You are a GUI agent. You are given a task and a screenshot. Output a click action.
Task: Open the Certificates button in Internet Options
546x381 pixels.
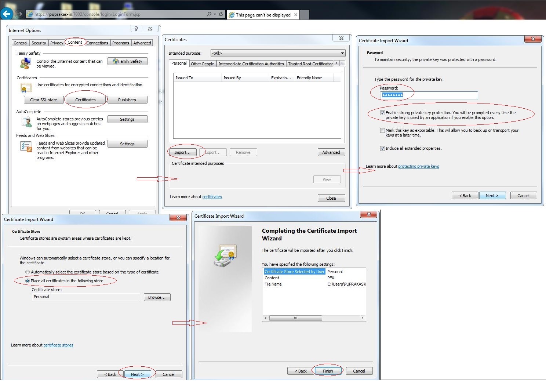click(85, 100)
